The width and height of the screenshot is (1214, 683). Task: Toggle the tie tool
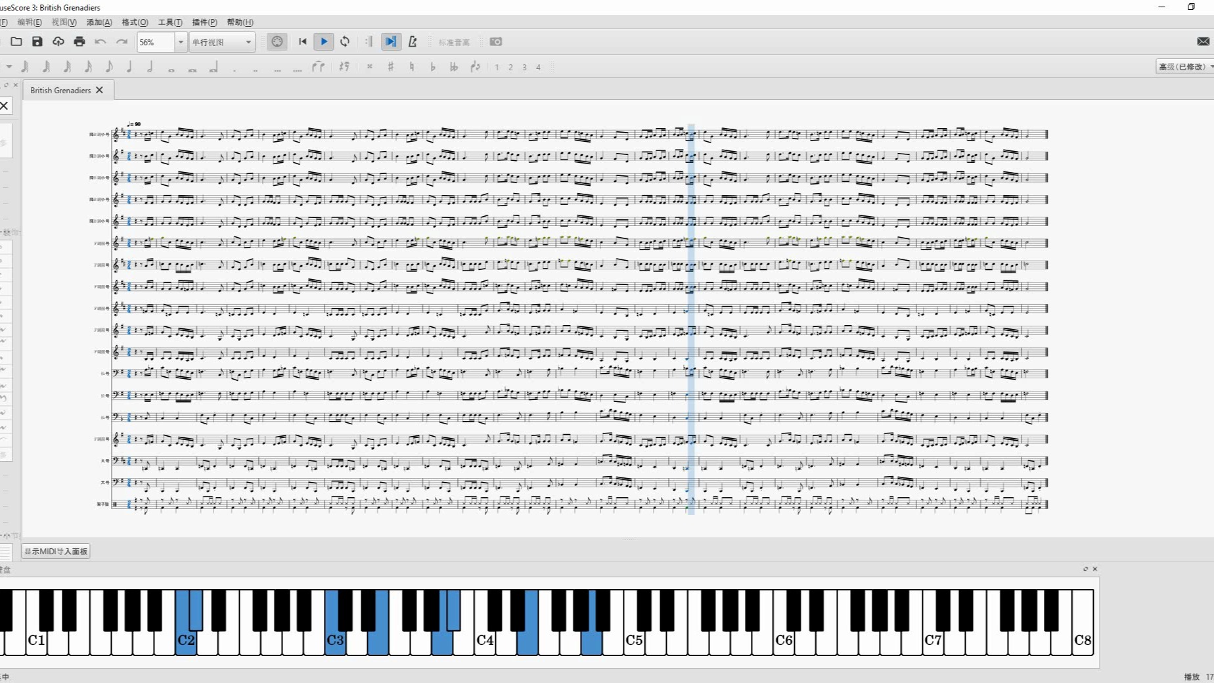(x=319, y=66)
